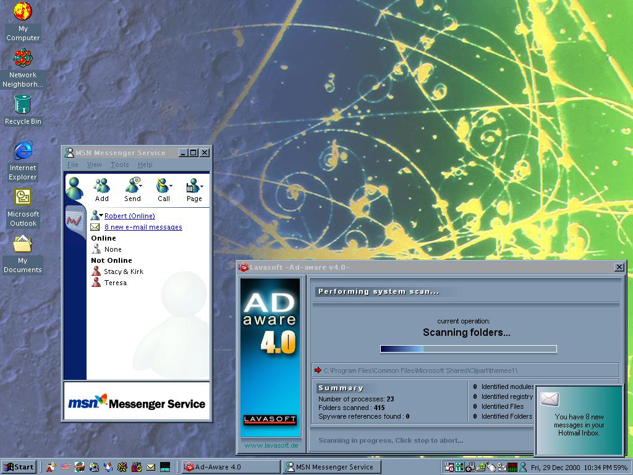Image resolution: width=633 pixels, height=475 pixels.
Task: Select the Stacy & Kirk contact
Action: [x=123, y=272]
